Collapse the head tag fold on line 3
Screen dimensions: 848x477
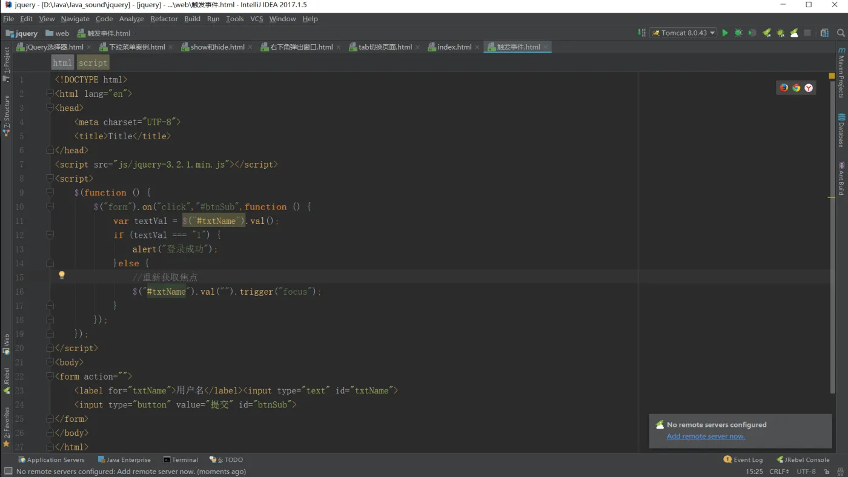(x=50, y=108)
